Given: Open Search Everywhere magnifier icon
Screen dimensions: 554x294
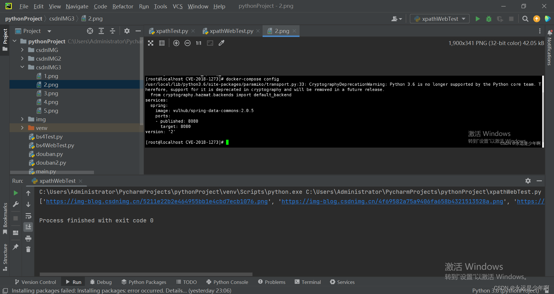Looking at the screenshot, I should (x=525, y=19).
